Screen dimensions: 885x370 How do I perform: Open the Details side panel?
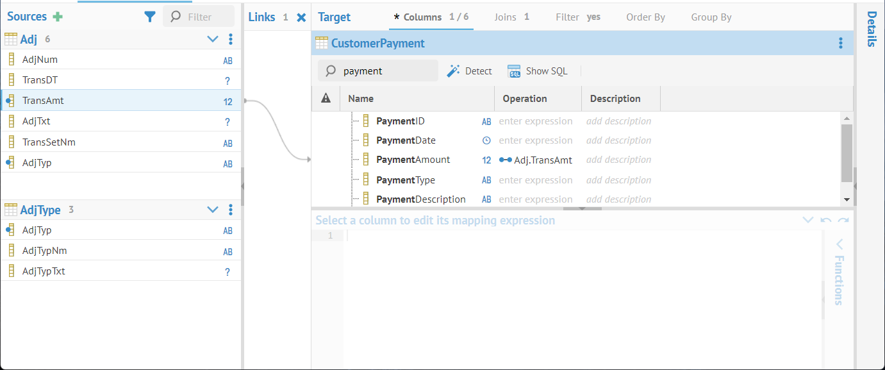click(x=870, y=29)
